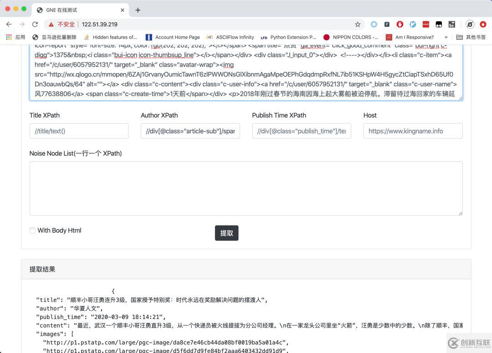Screen dimensions: 492x353
Task: Close the GNE 在线测试 tab
Action: [123, 10]
